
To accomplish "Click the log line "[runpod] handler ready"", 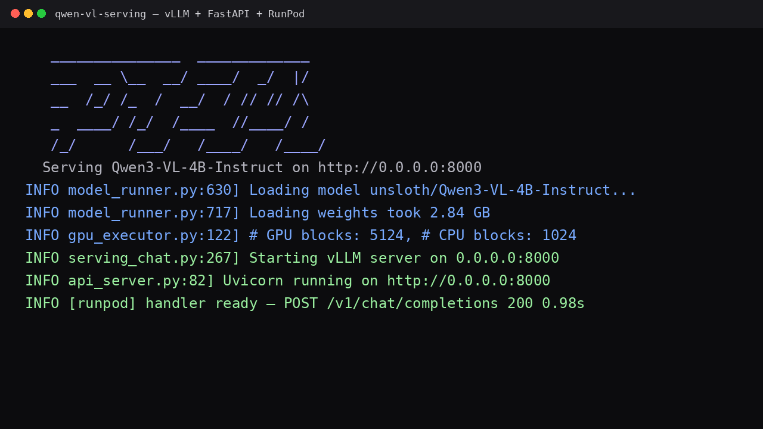I will click(x=305, y=303).
